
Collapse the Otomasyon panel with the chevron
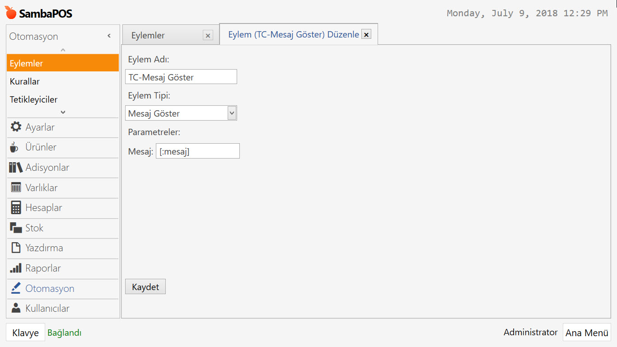pyautogui.click(x=109, y=36)
